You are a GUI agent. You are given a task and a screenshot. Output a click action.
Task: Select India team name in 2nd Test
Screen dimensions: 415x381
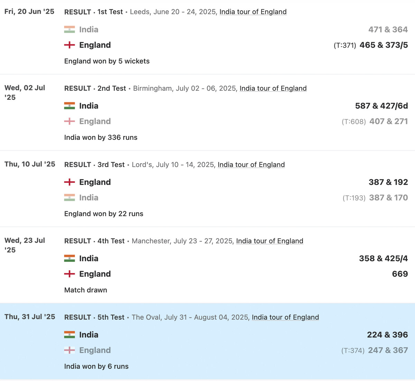pos(89,106)
